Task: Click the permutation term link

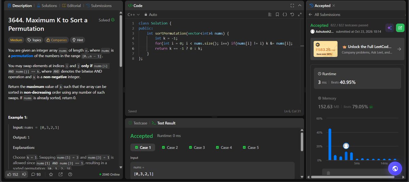Action: pyautogui.click(x=22, y=56)
